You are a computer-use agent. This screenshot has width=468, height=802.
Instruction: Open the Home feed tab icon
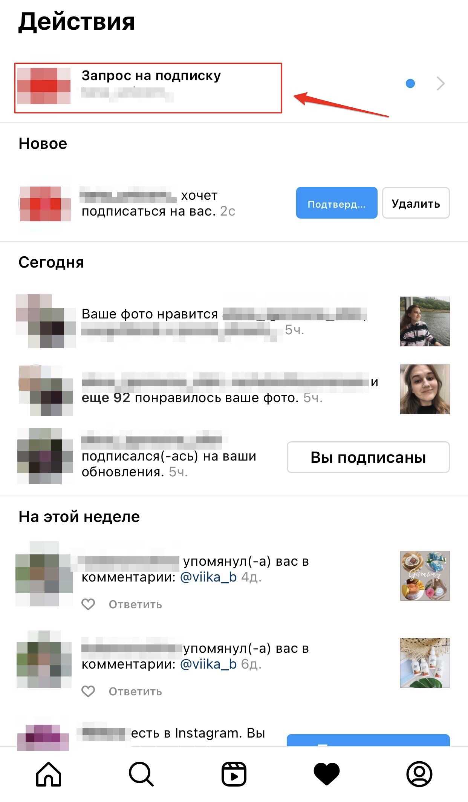49,774
